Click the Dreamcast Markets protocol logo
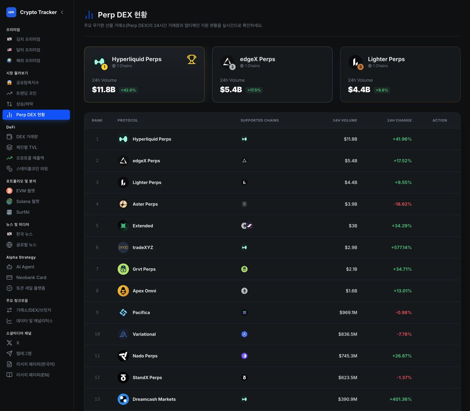This screenshot has width=470, height=411. [123, 399]
